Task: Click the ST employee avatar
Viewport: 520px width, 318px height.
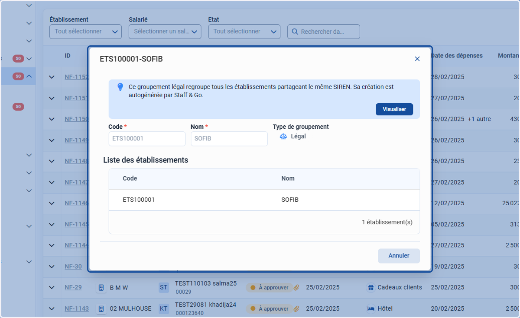Action: pos(164,287)
